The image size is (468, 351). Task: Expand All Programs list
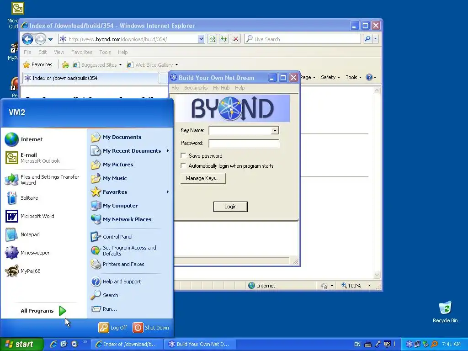pyautogui.click(x=43, y=311)
